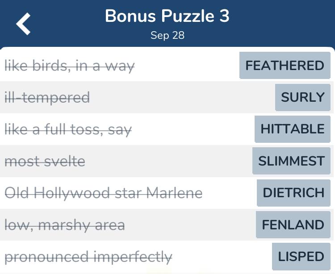Select the SURLY answer tile

303,97
